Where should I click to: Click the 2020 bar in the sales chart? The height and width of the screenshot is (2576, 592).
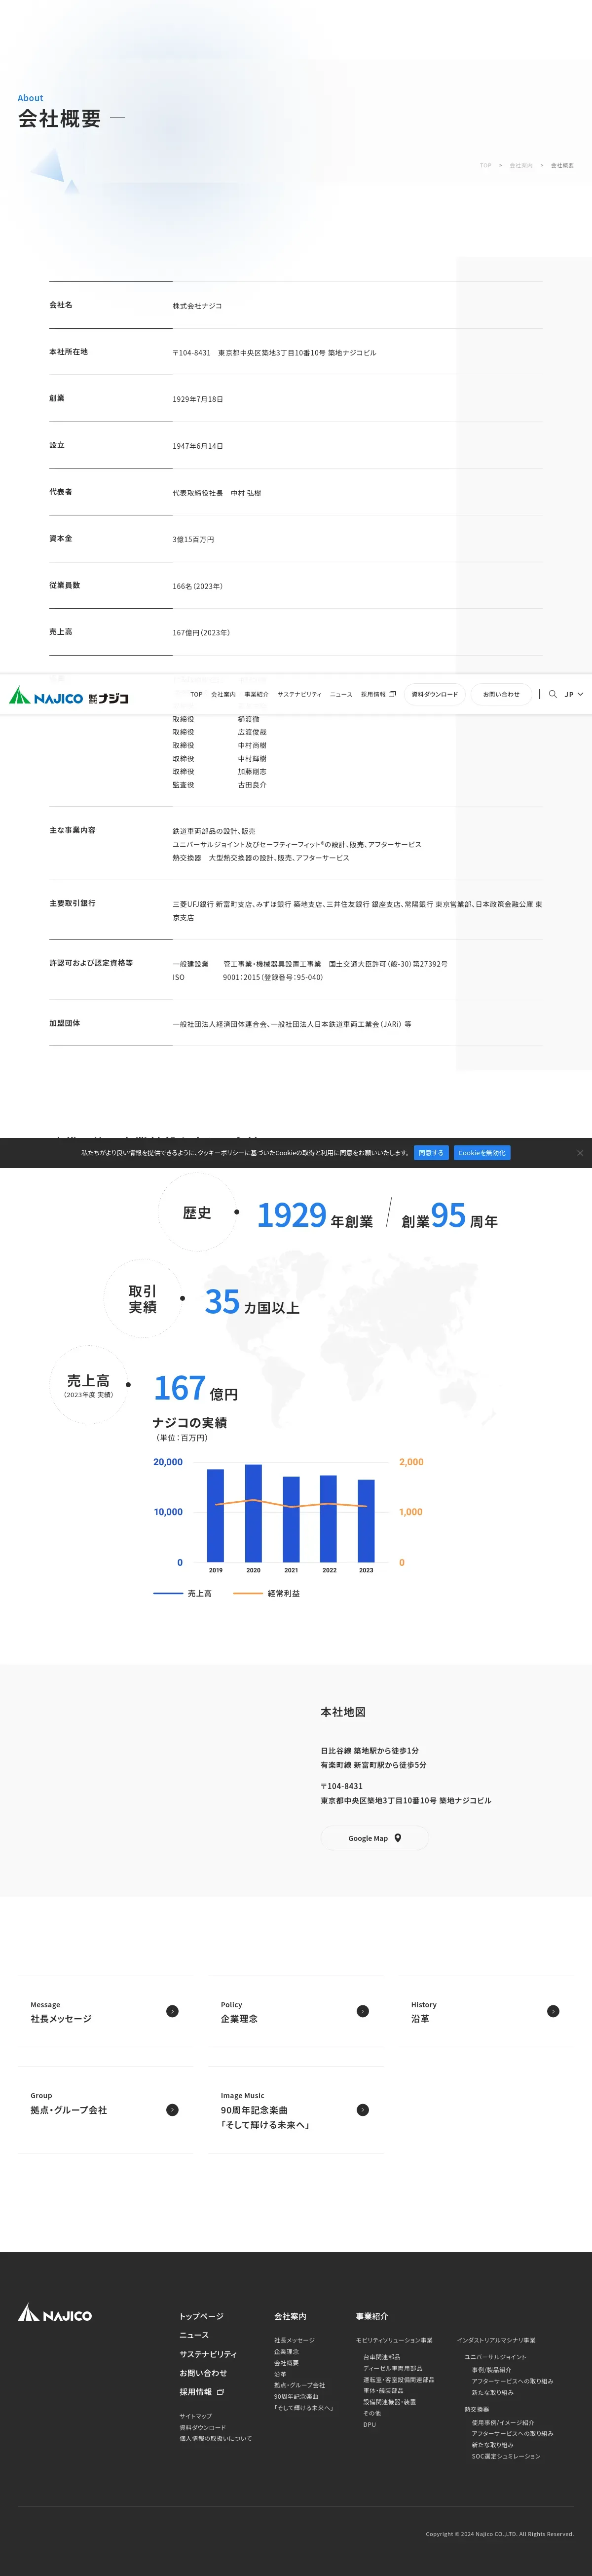point(254,1513)
